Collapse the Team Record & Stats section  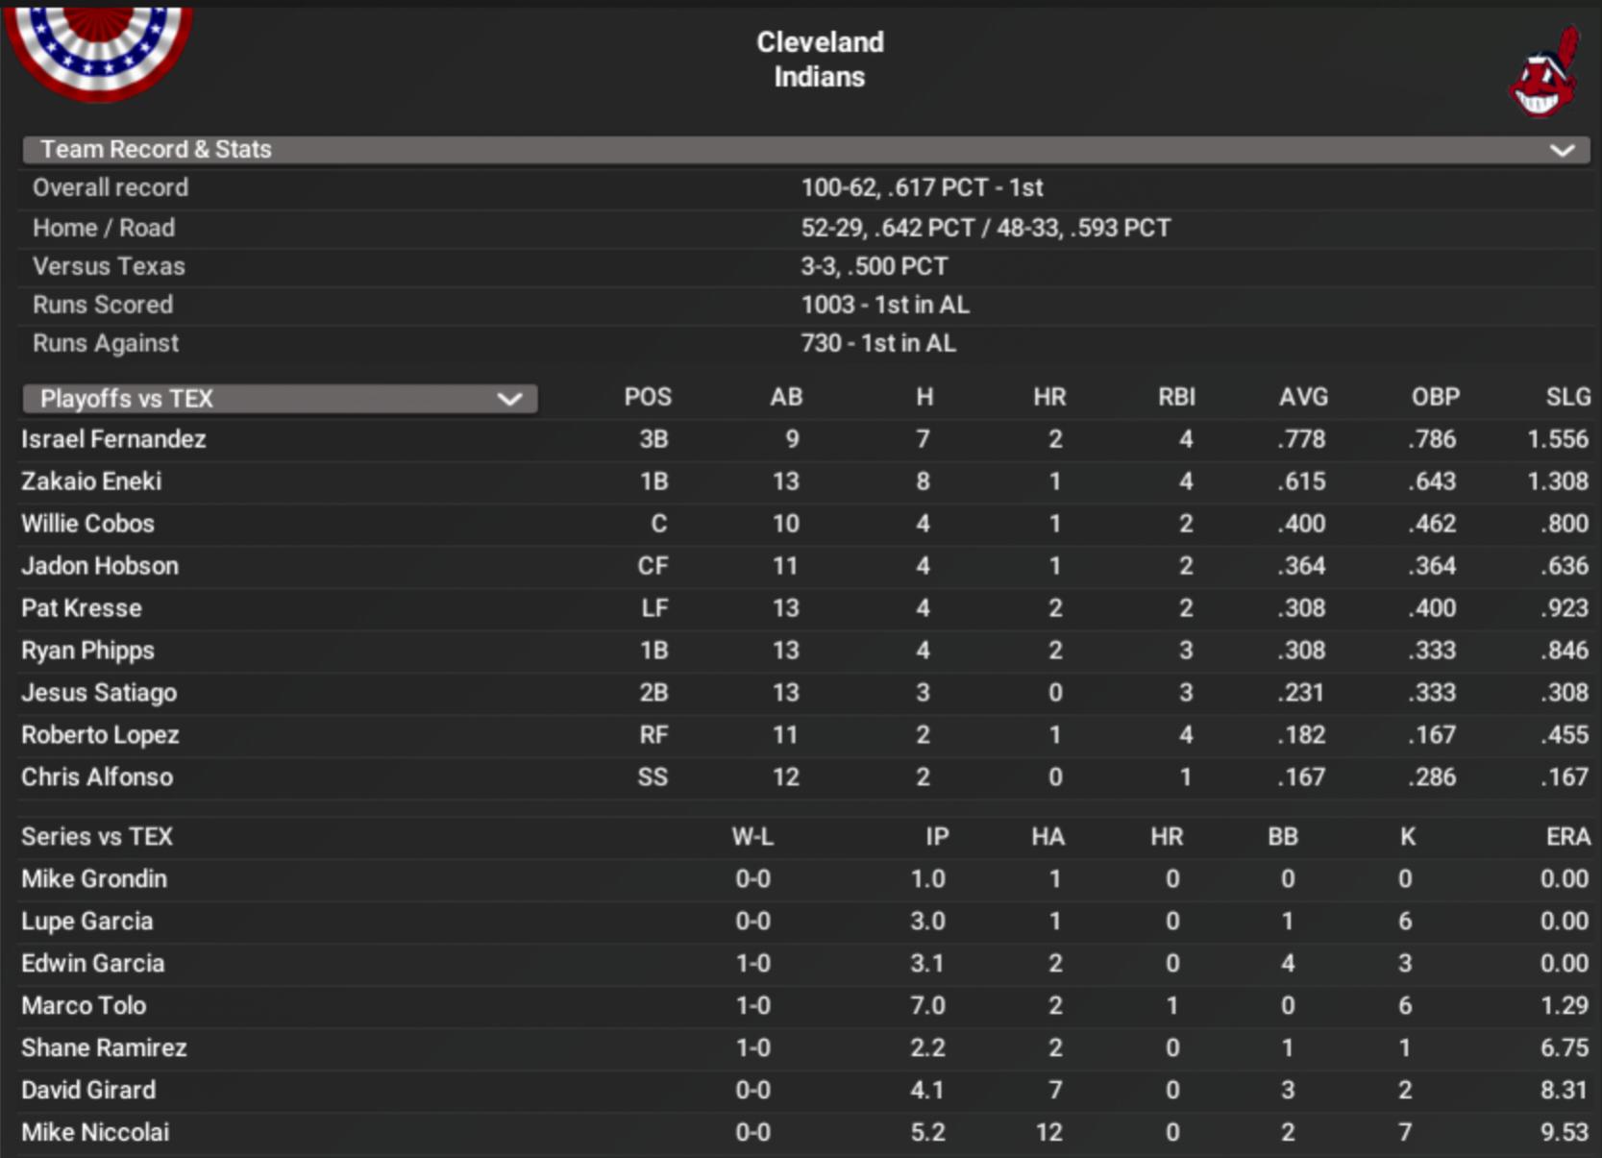(x=1562, y=150)
